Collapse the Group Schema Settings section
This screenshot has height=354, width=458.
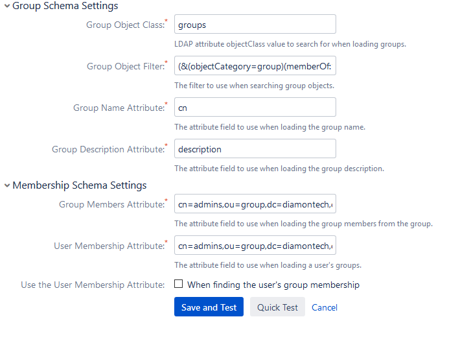click(7, 6)
